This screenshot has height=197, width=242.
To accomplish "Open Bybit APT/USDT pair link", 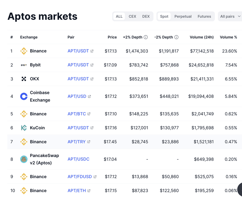I will tap(78, 65).
